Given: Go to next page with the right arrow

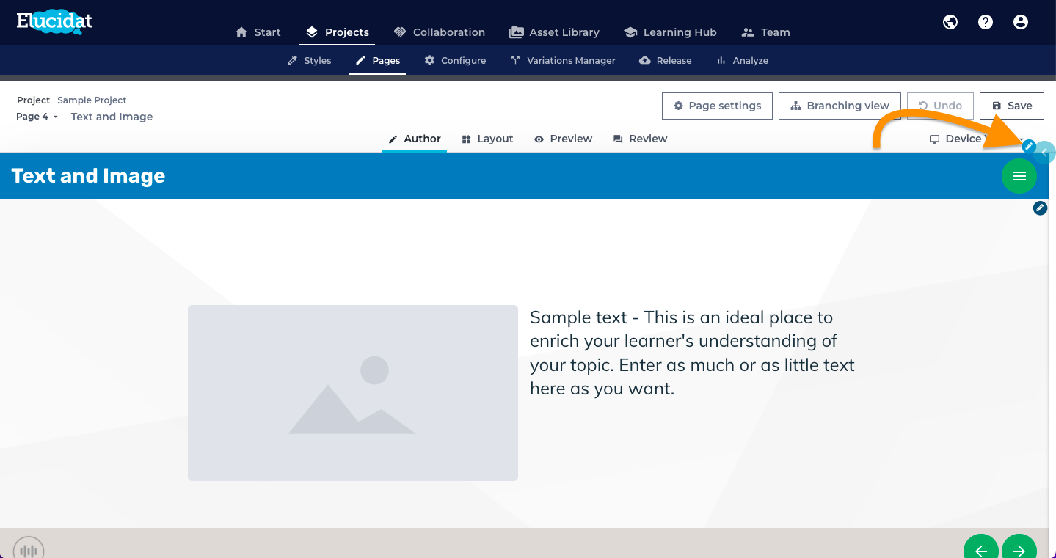Looking at the screenshot, I should (1019, 550).
